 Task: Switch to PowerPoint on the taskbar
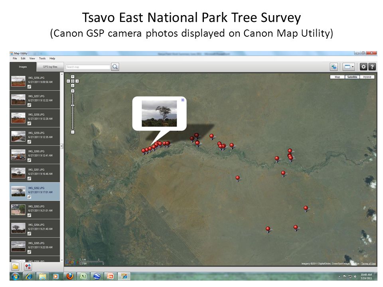[x=111, y=277]
